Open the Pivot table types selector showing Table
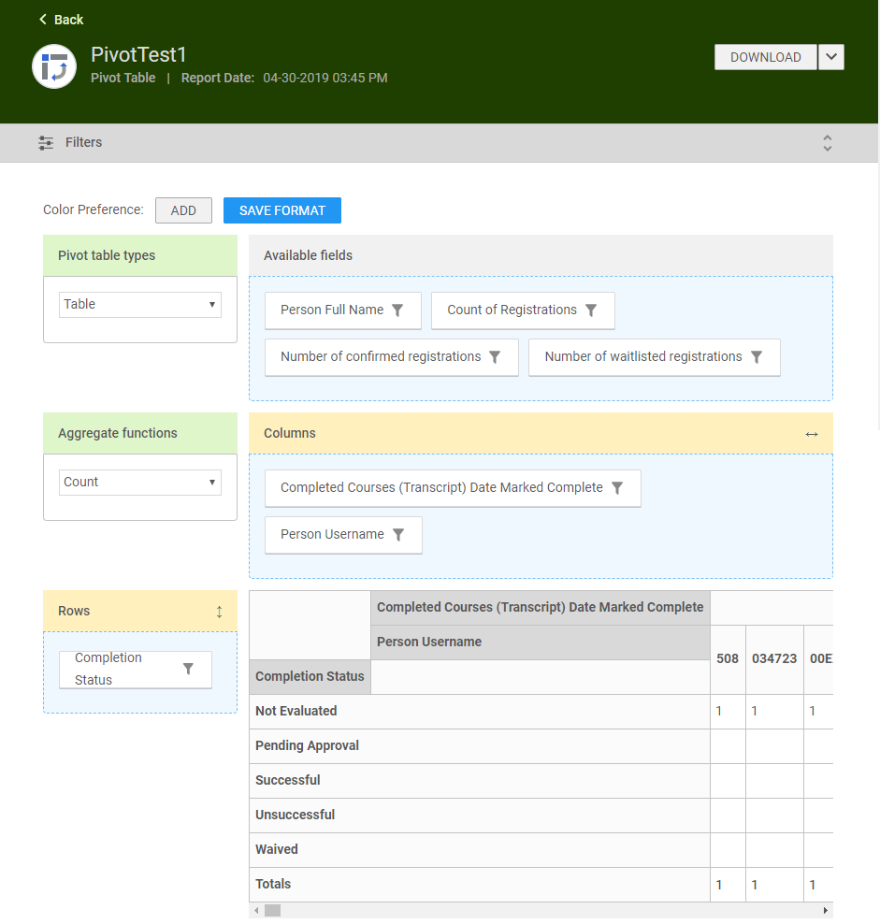Screen dimensions: 880x924 pyautogui.click(x=139, y=304)
